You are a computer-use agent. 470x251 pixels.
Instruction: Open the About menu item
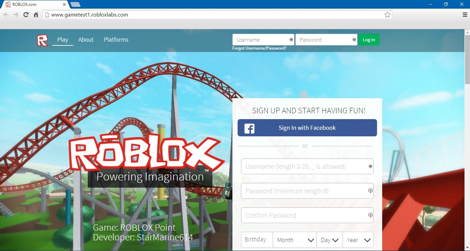(86, 40)
